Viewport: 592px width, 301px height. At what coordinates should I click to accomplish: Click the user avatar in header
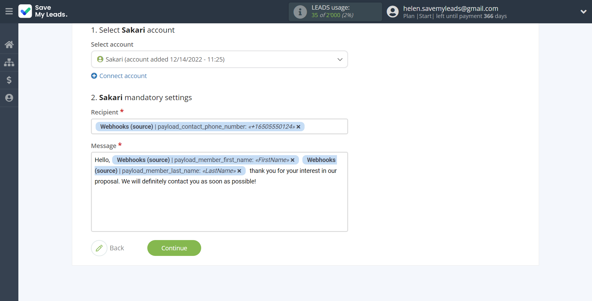pyautogui.click(x=392, y=12)
